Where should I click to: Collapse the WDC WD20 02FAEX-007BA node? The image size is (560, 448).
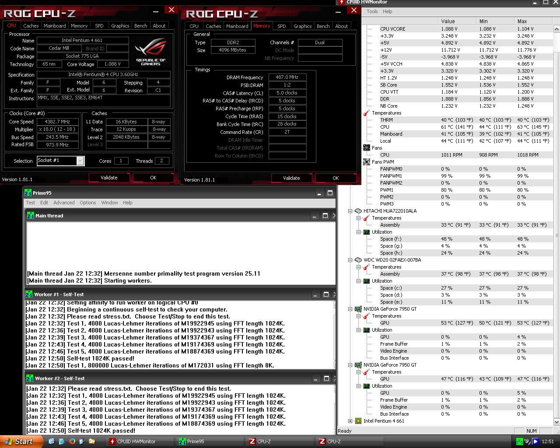(x=350, y=260)
